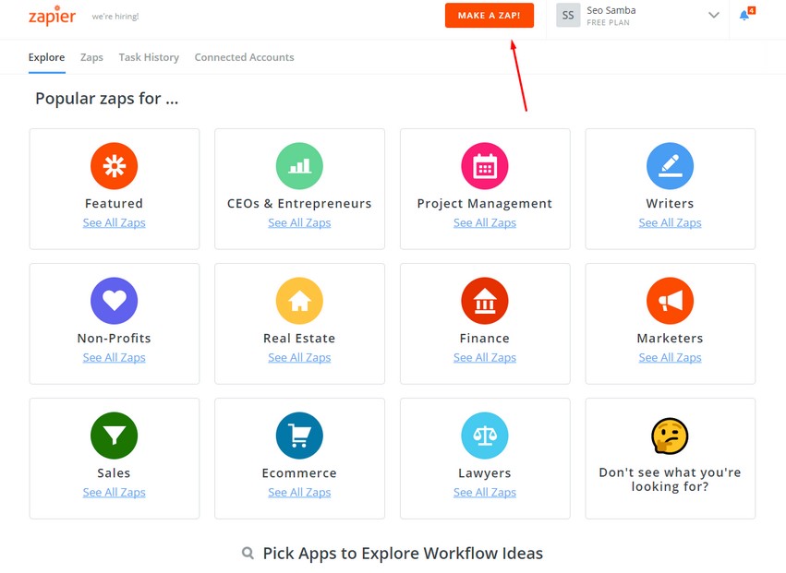The image size is (786, 573).
Task: See All Zaps for Finance
Action: coord(485,358)
